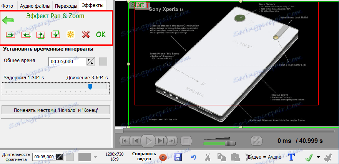Jump to fragment end button
Image resolution: width=339 pixels, height=164 pixels.
click(172, 141)
